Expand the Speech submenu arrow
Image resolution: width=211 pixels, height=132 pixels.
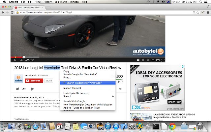113,96
